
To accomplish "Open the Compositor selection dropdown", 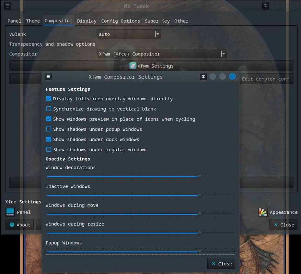I will pyautogui.click(x=162, y=54).
